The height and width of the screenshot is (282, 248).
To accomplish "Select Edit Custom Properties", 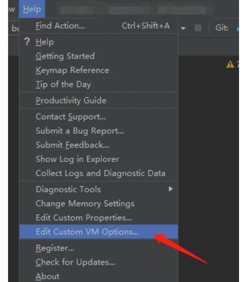I will click(99, 218).
